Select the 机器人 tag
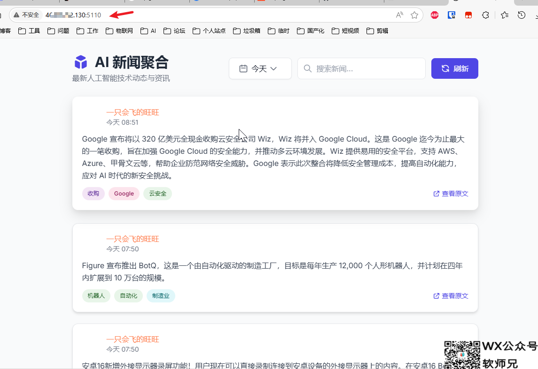Image resolution: width=538 pixels, height=369 pixels. tap(96, 296)
